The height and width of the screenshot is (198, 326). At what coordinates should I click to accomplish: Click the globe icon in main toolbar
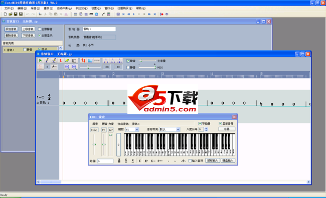point(96,14)
